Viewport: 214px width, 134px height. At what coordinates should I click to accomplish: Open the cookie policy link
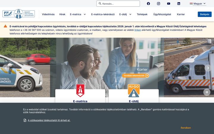[x=49, y=120]
